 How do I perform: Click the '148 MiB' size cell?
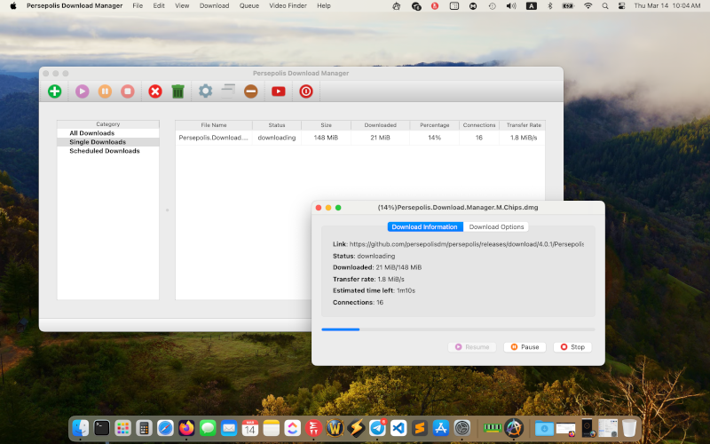(x=326, y=138)
